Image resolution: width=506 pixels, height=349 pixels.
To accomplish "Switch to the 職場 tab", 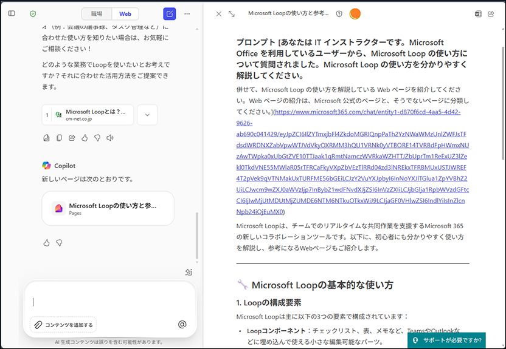I will (97, 14).
